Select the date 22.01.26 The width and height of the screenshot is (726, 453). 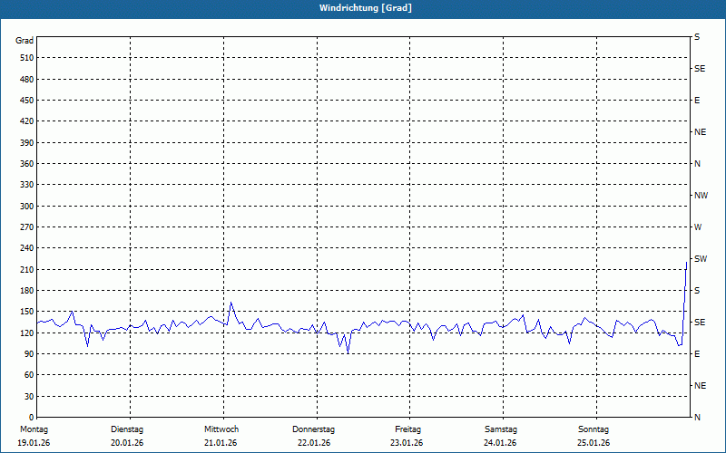(314, 443)
